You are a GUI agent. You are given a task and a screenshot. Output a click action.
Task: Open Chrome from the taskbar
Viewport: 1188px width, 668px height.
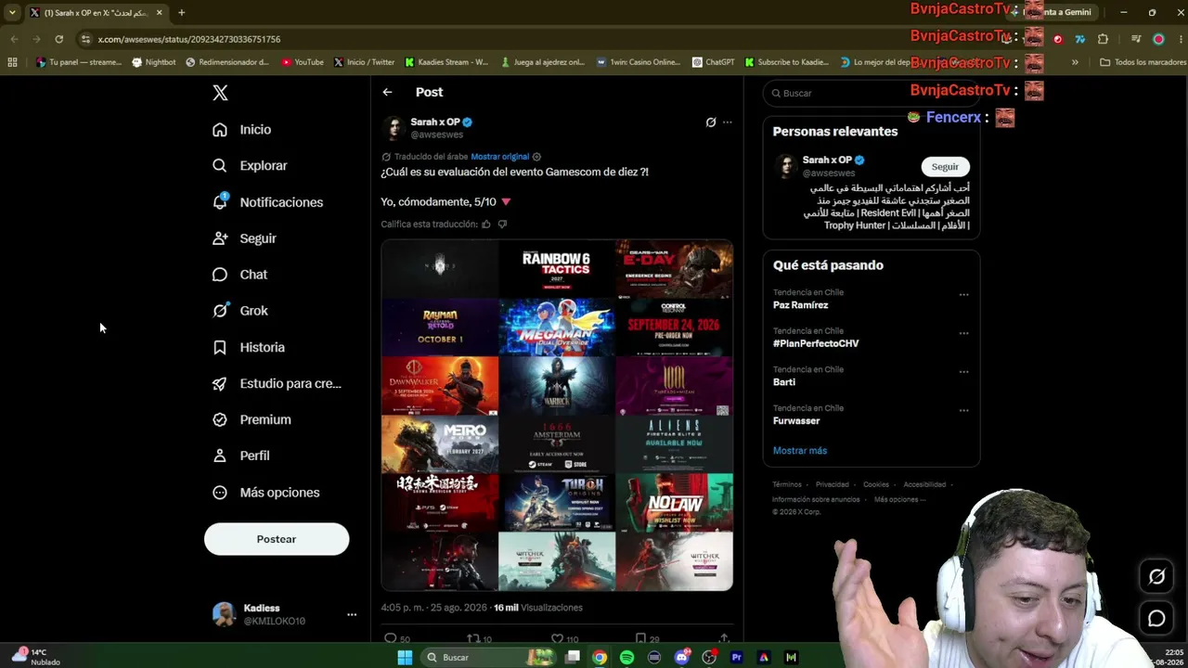pos(600,657)
